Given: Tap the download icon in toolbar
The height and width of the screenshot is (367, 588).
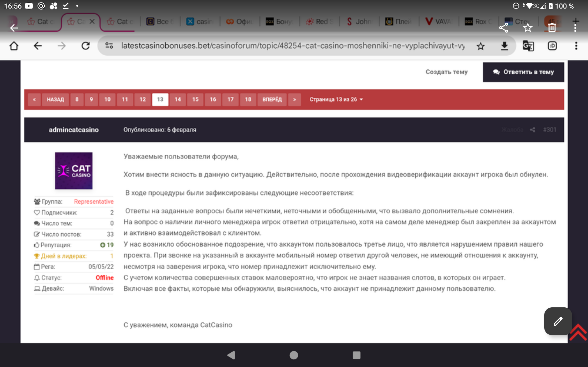Looking at the screenshot, I should click(x=504, y=46).
